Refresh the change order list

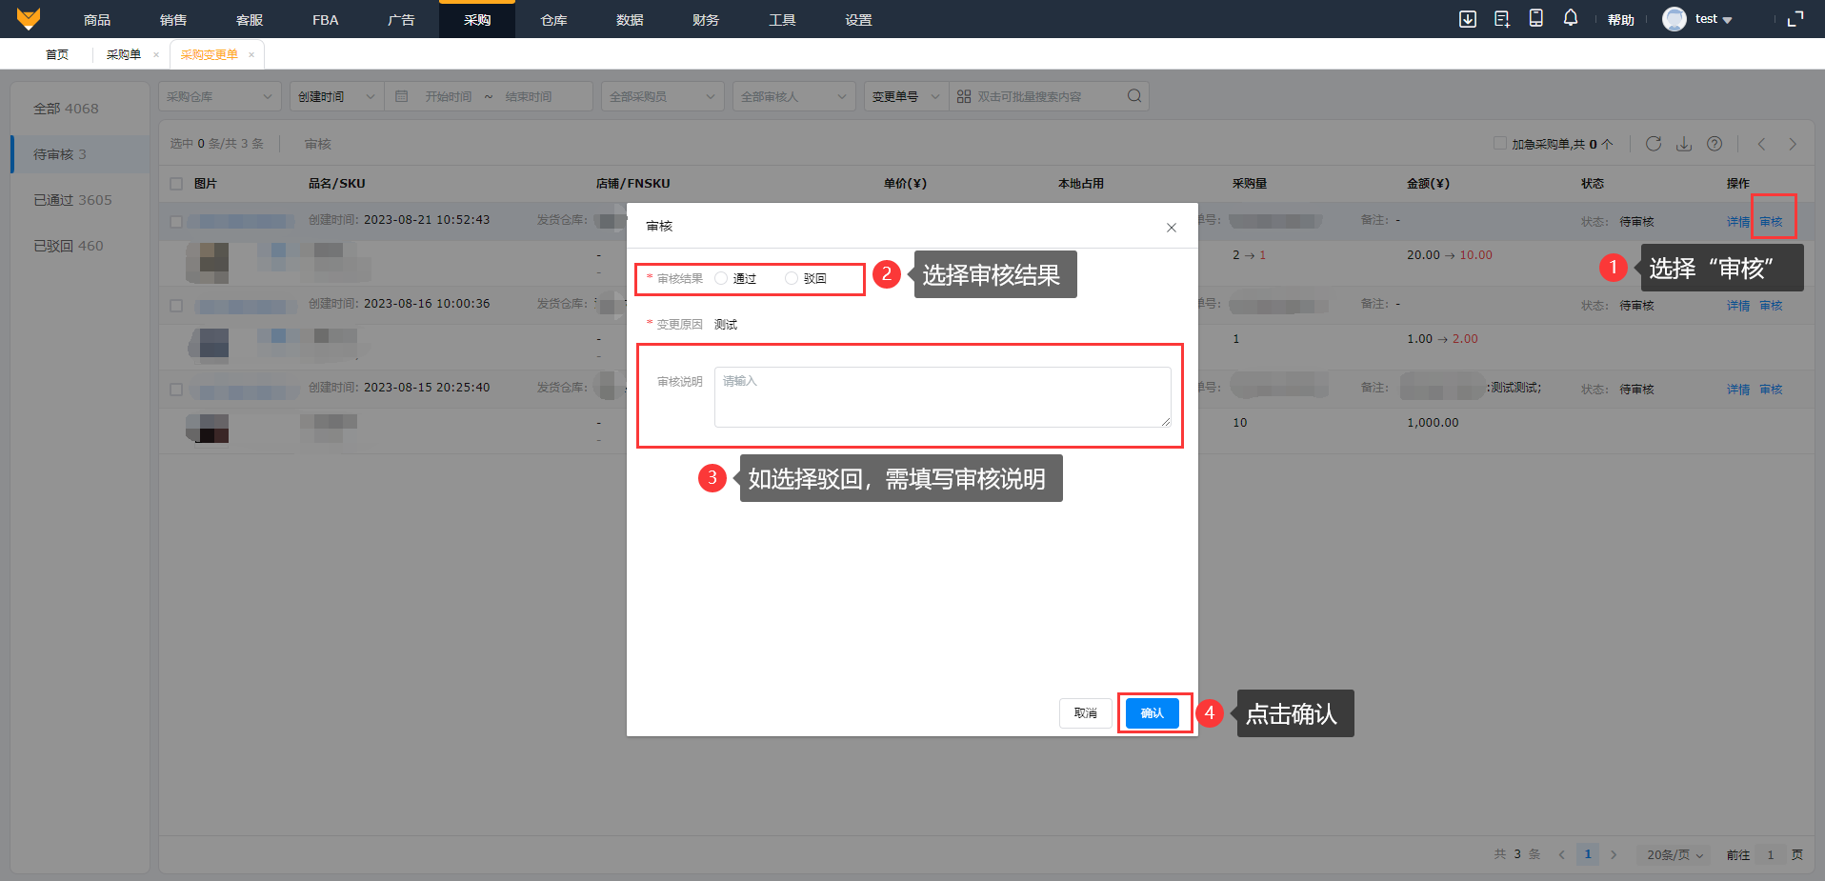pyautogui.click(x=1654, y=144)
